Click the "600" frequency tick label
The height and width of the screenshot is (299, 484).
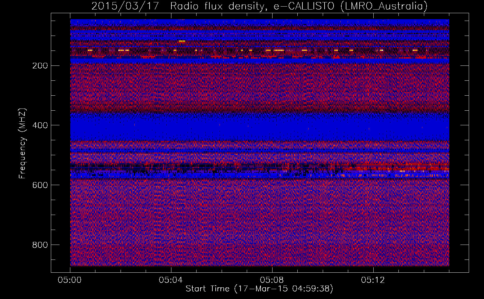[40, 185]
